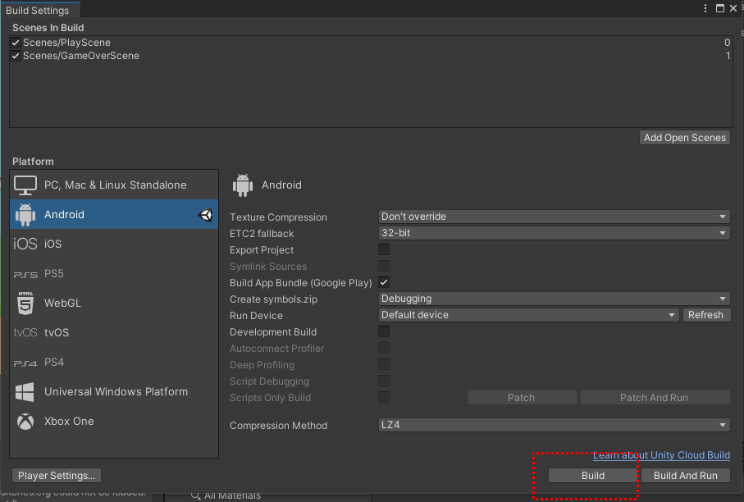
Task: Select the Xbox One logo icon
Action: 25,422
